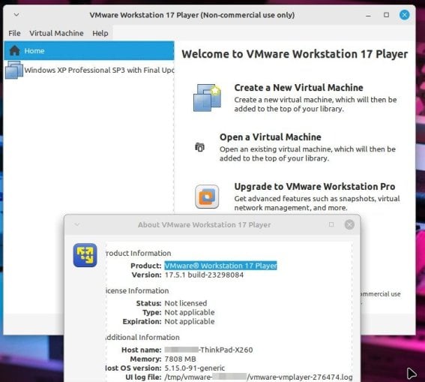Click the Type value Not applicable

tap(190, 312)
